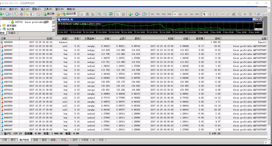Select the trendline tool

click(x=228, y=14)
